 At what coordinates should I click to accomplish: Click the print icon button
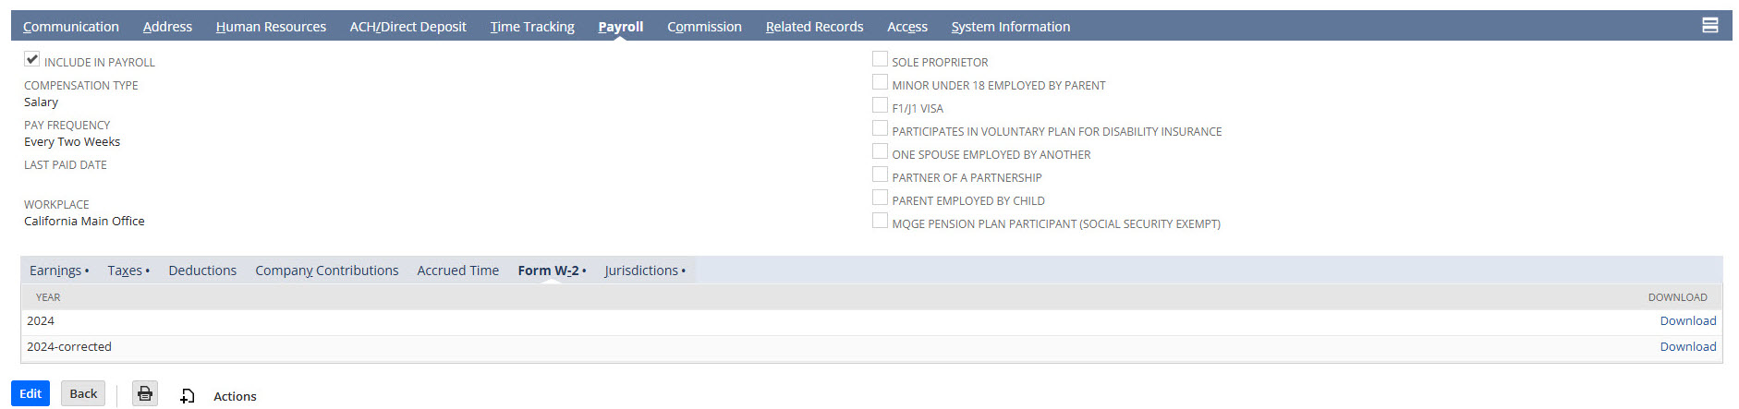[145, 393]
